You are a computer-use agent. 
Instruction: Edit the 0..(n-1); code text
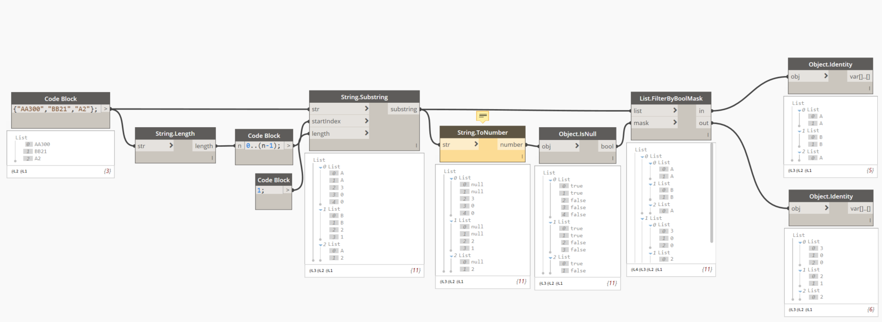pyautogui.click(x=263, y=145)
